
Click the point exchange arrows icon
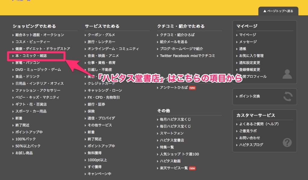(x=288, y=96)
